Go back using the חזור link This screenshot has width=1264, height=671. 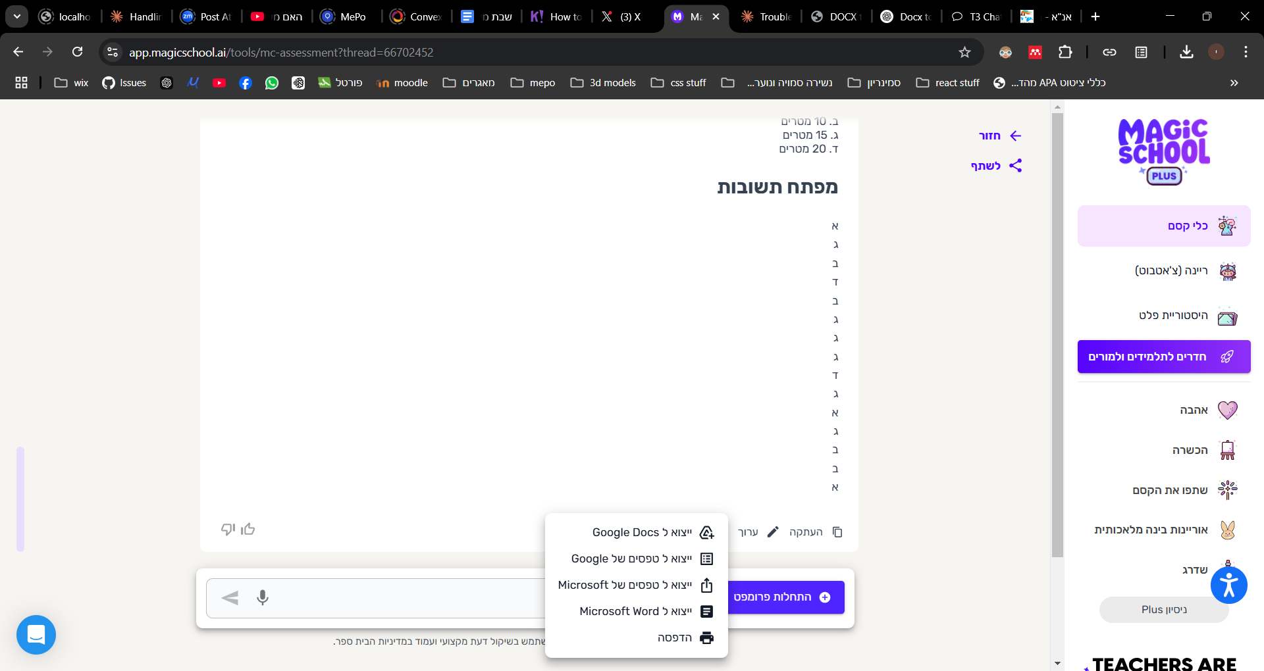pos(1000,136)
